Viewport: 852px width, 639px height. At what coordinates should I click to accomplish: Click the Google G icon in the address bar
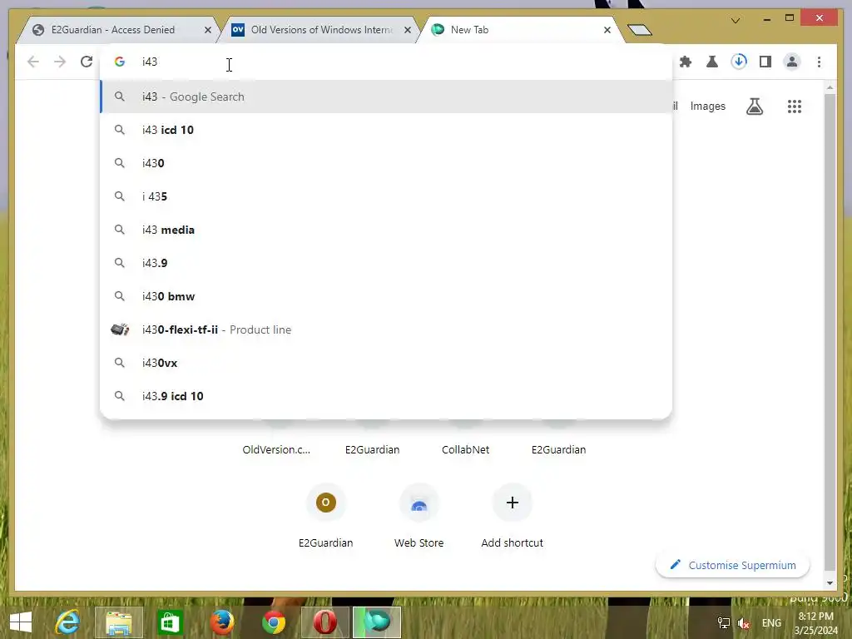(120, 62)
